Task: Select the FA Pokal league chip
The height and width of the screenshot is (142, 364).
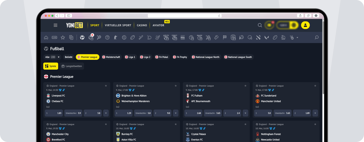Action: (162, 57)
